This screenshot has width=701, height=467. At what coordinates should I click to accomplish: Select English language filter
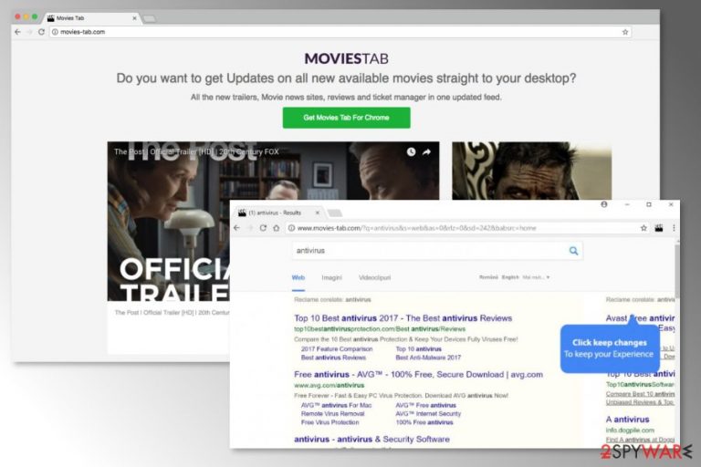click(x=510, y=277)
